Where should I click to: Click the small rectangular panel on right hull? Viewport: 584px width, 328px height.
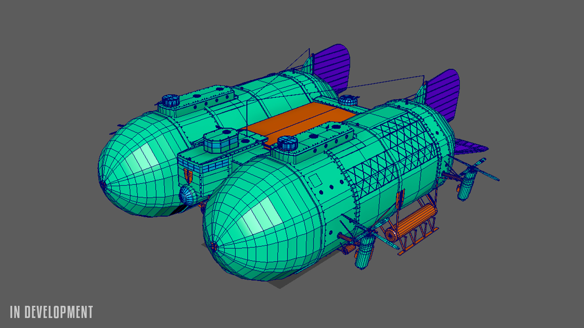click(x=315, y=180)
